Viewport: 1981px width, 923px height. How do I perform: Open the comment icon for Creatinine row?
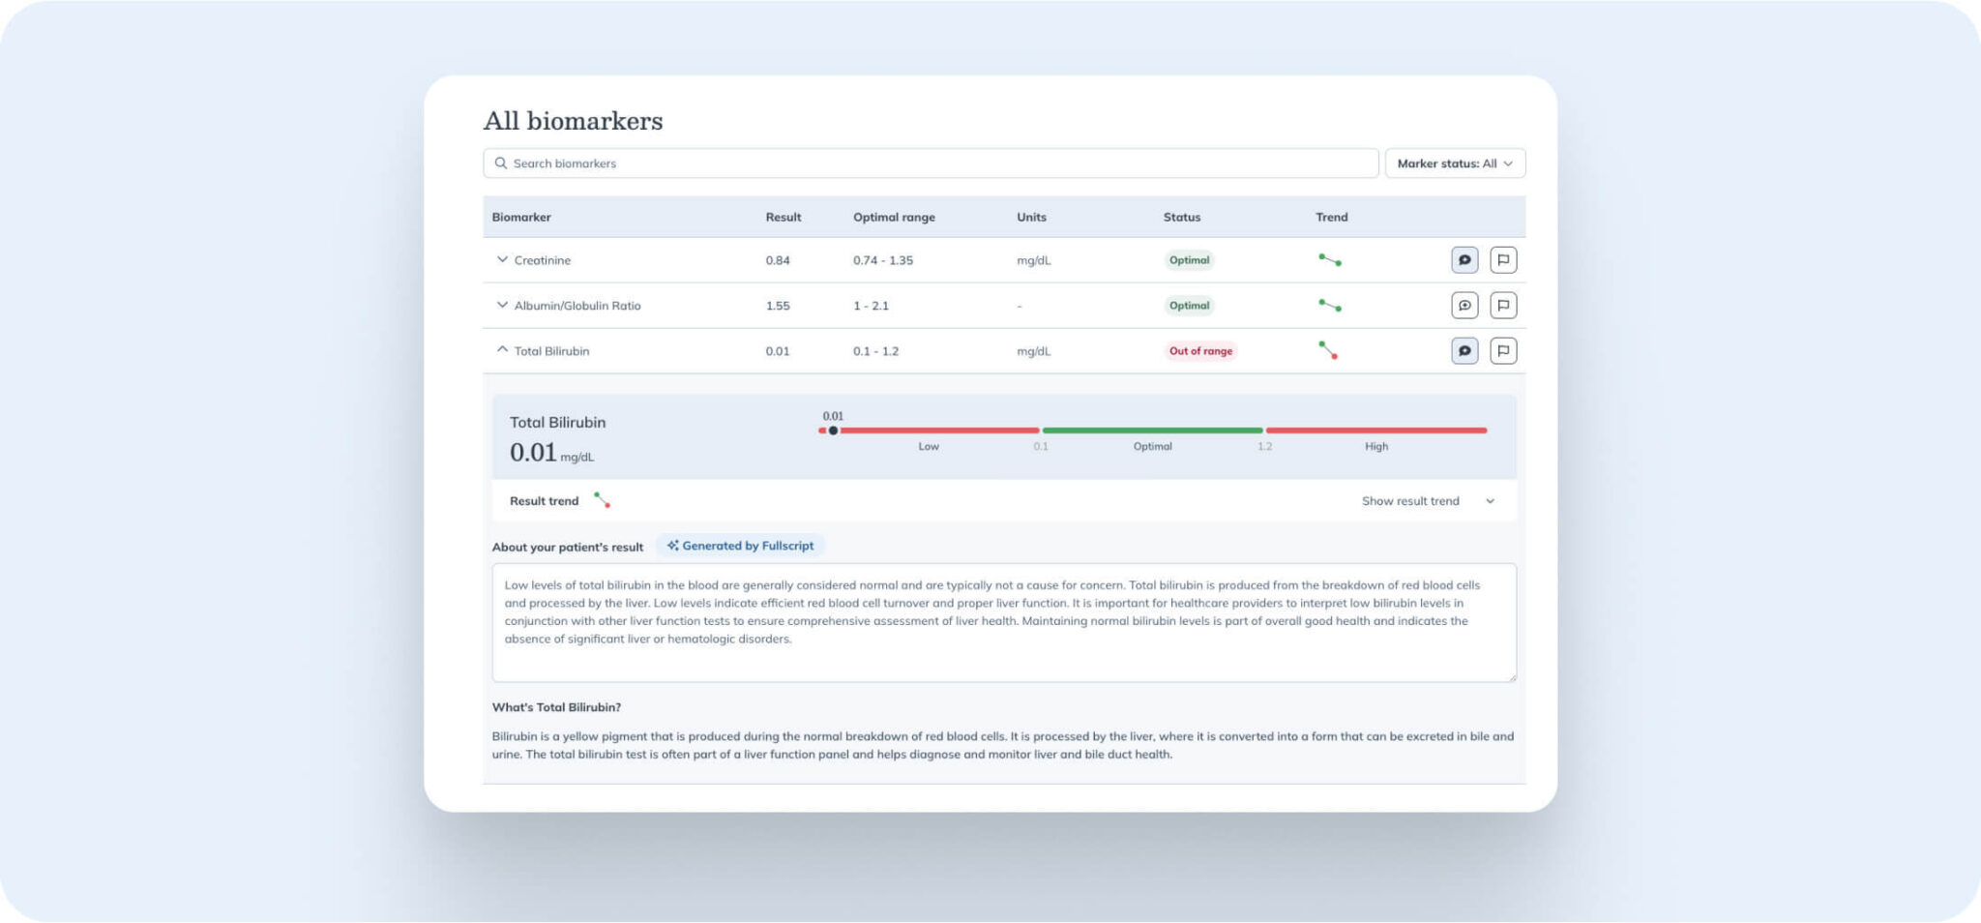pos(1464,259)
